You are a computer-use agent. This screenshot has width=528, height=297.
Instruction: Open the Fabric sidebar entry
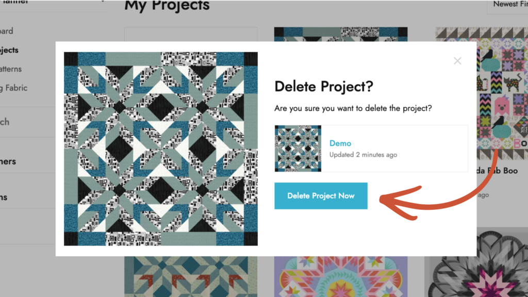[x=14, y=88]
